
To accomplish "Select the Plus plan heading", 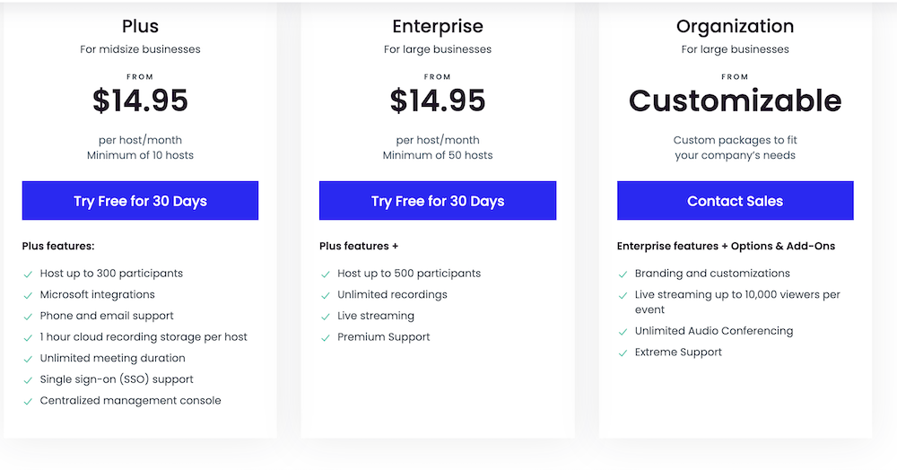I will tap(140, 26).
